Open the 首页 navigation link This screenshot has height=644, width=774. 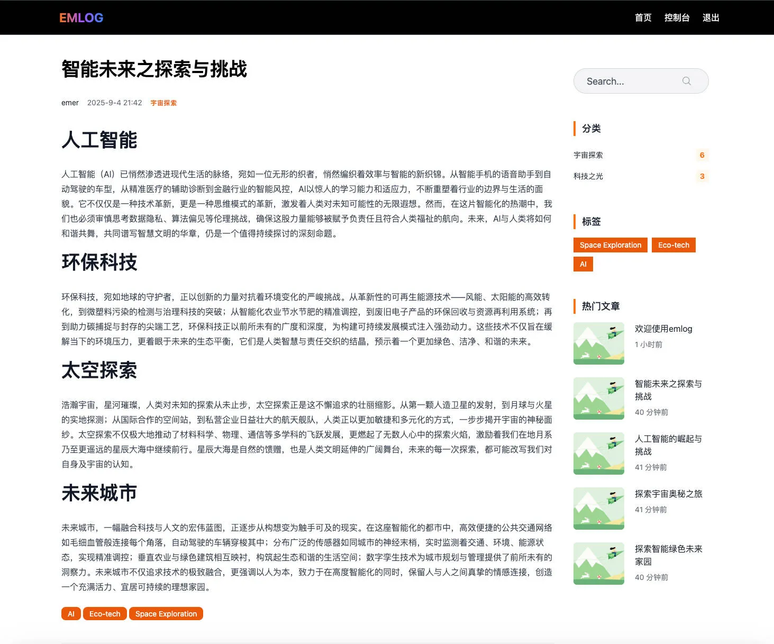point(643,17)
